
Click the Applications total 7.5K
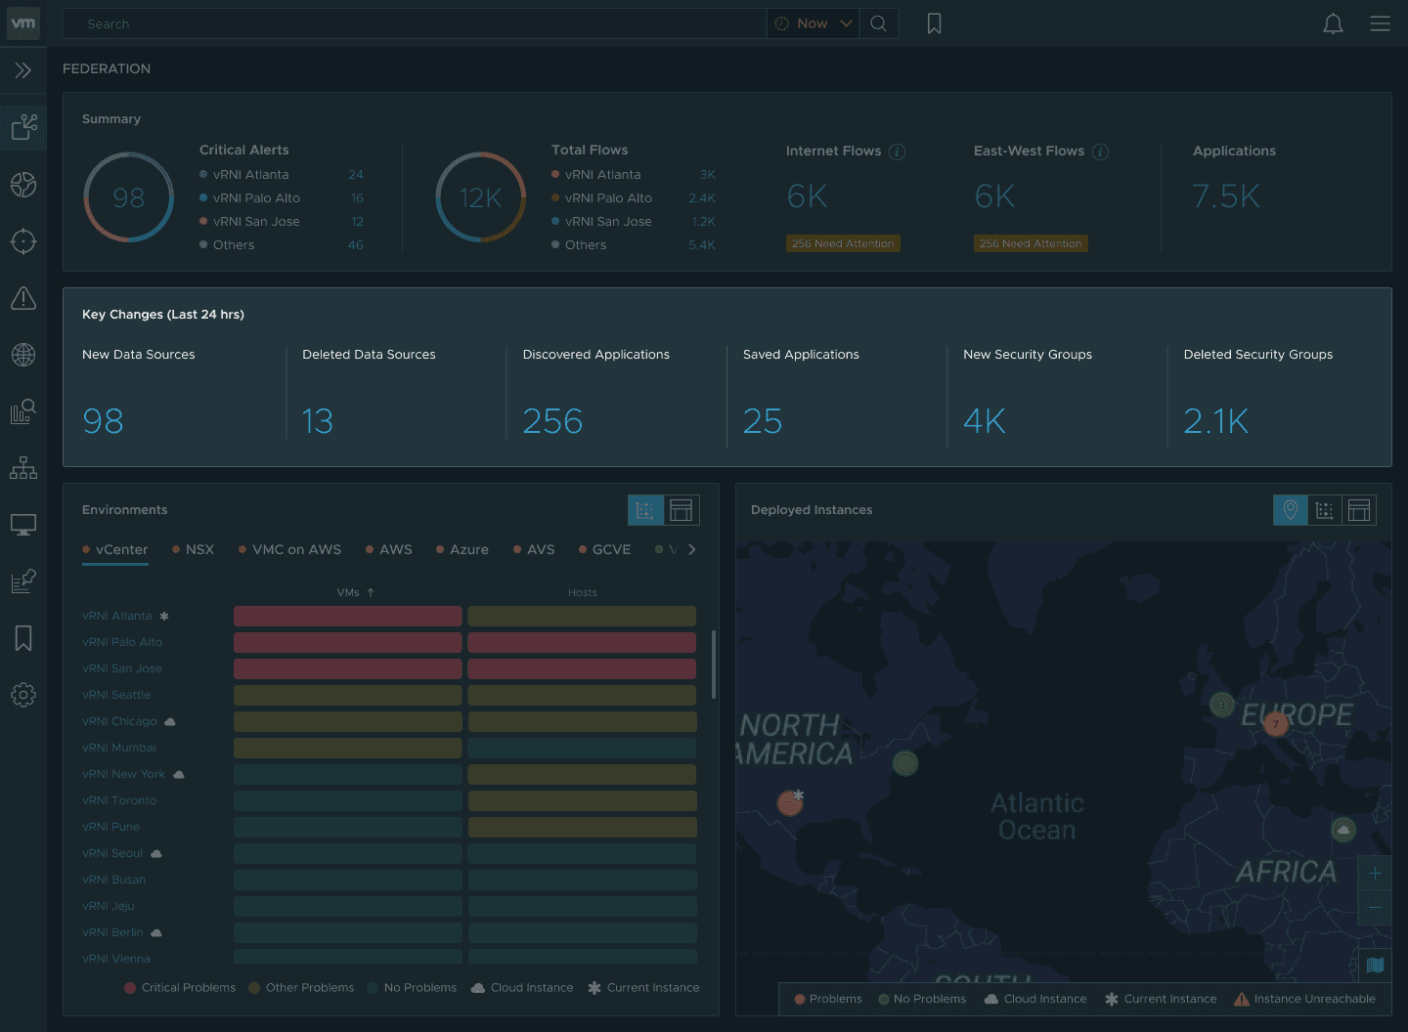(x=1226, y=196)
